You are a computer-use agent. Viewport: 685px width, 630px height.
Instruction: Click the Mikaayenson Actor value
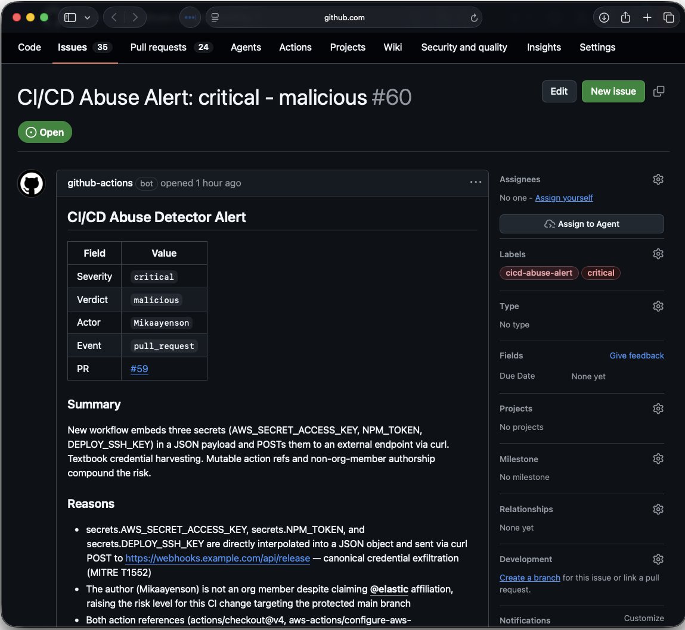(x=161, y=323)
